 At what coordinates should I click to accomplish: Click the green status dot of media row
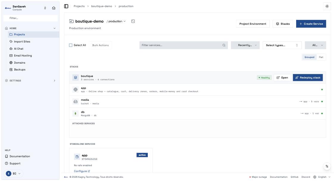pos(322,102)
